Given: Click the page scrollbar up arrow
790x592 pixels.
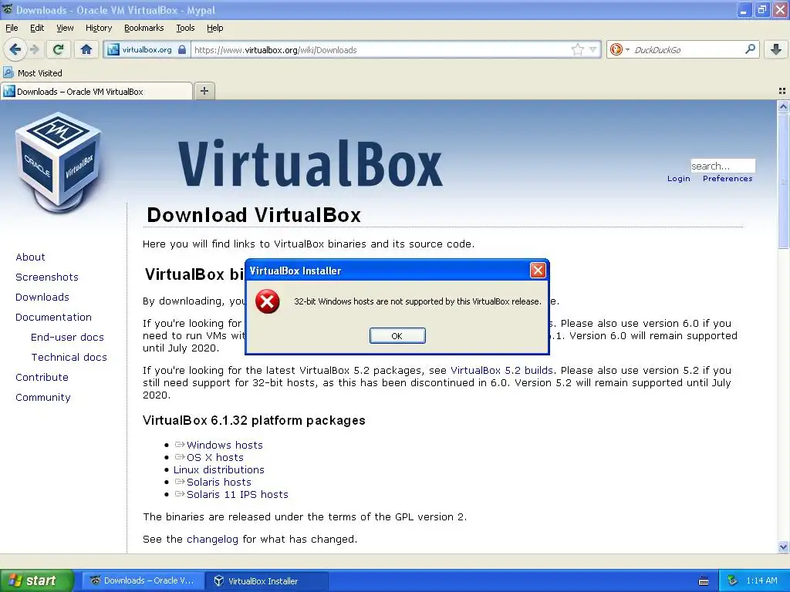Looking at the screenshot, I should pos(783,106).
